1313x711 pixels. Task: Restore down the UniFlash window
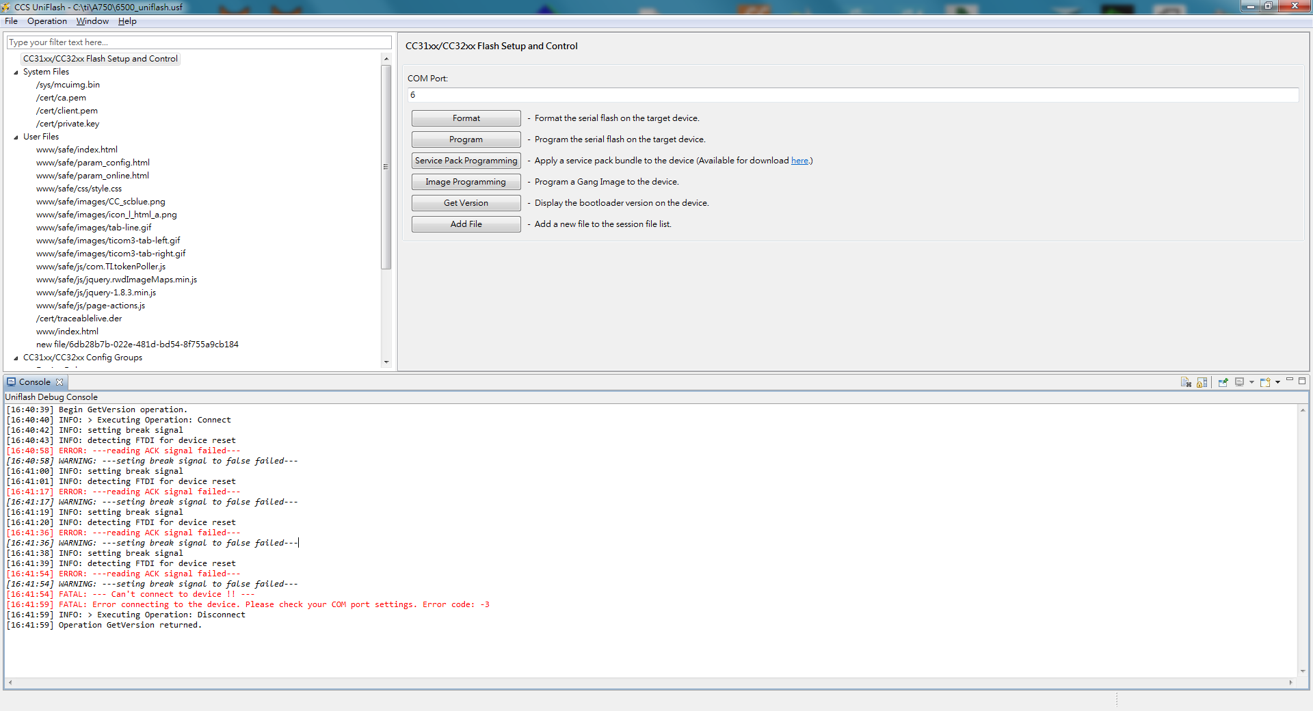[1269, 6]
